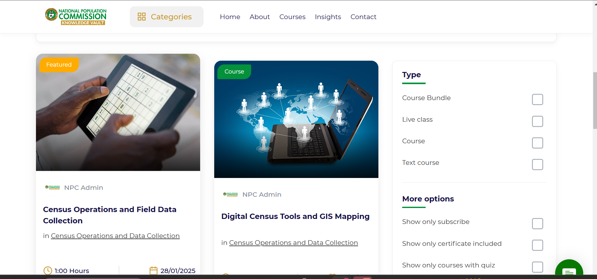Click the orange Featured badge
This screenshot has height=279, width=597.
[x=59, y=65]
